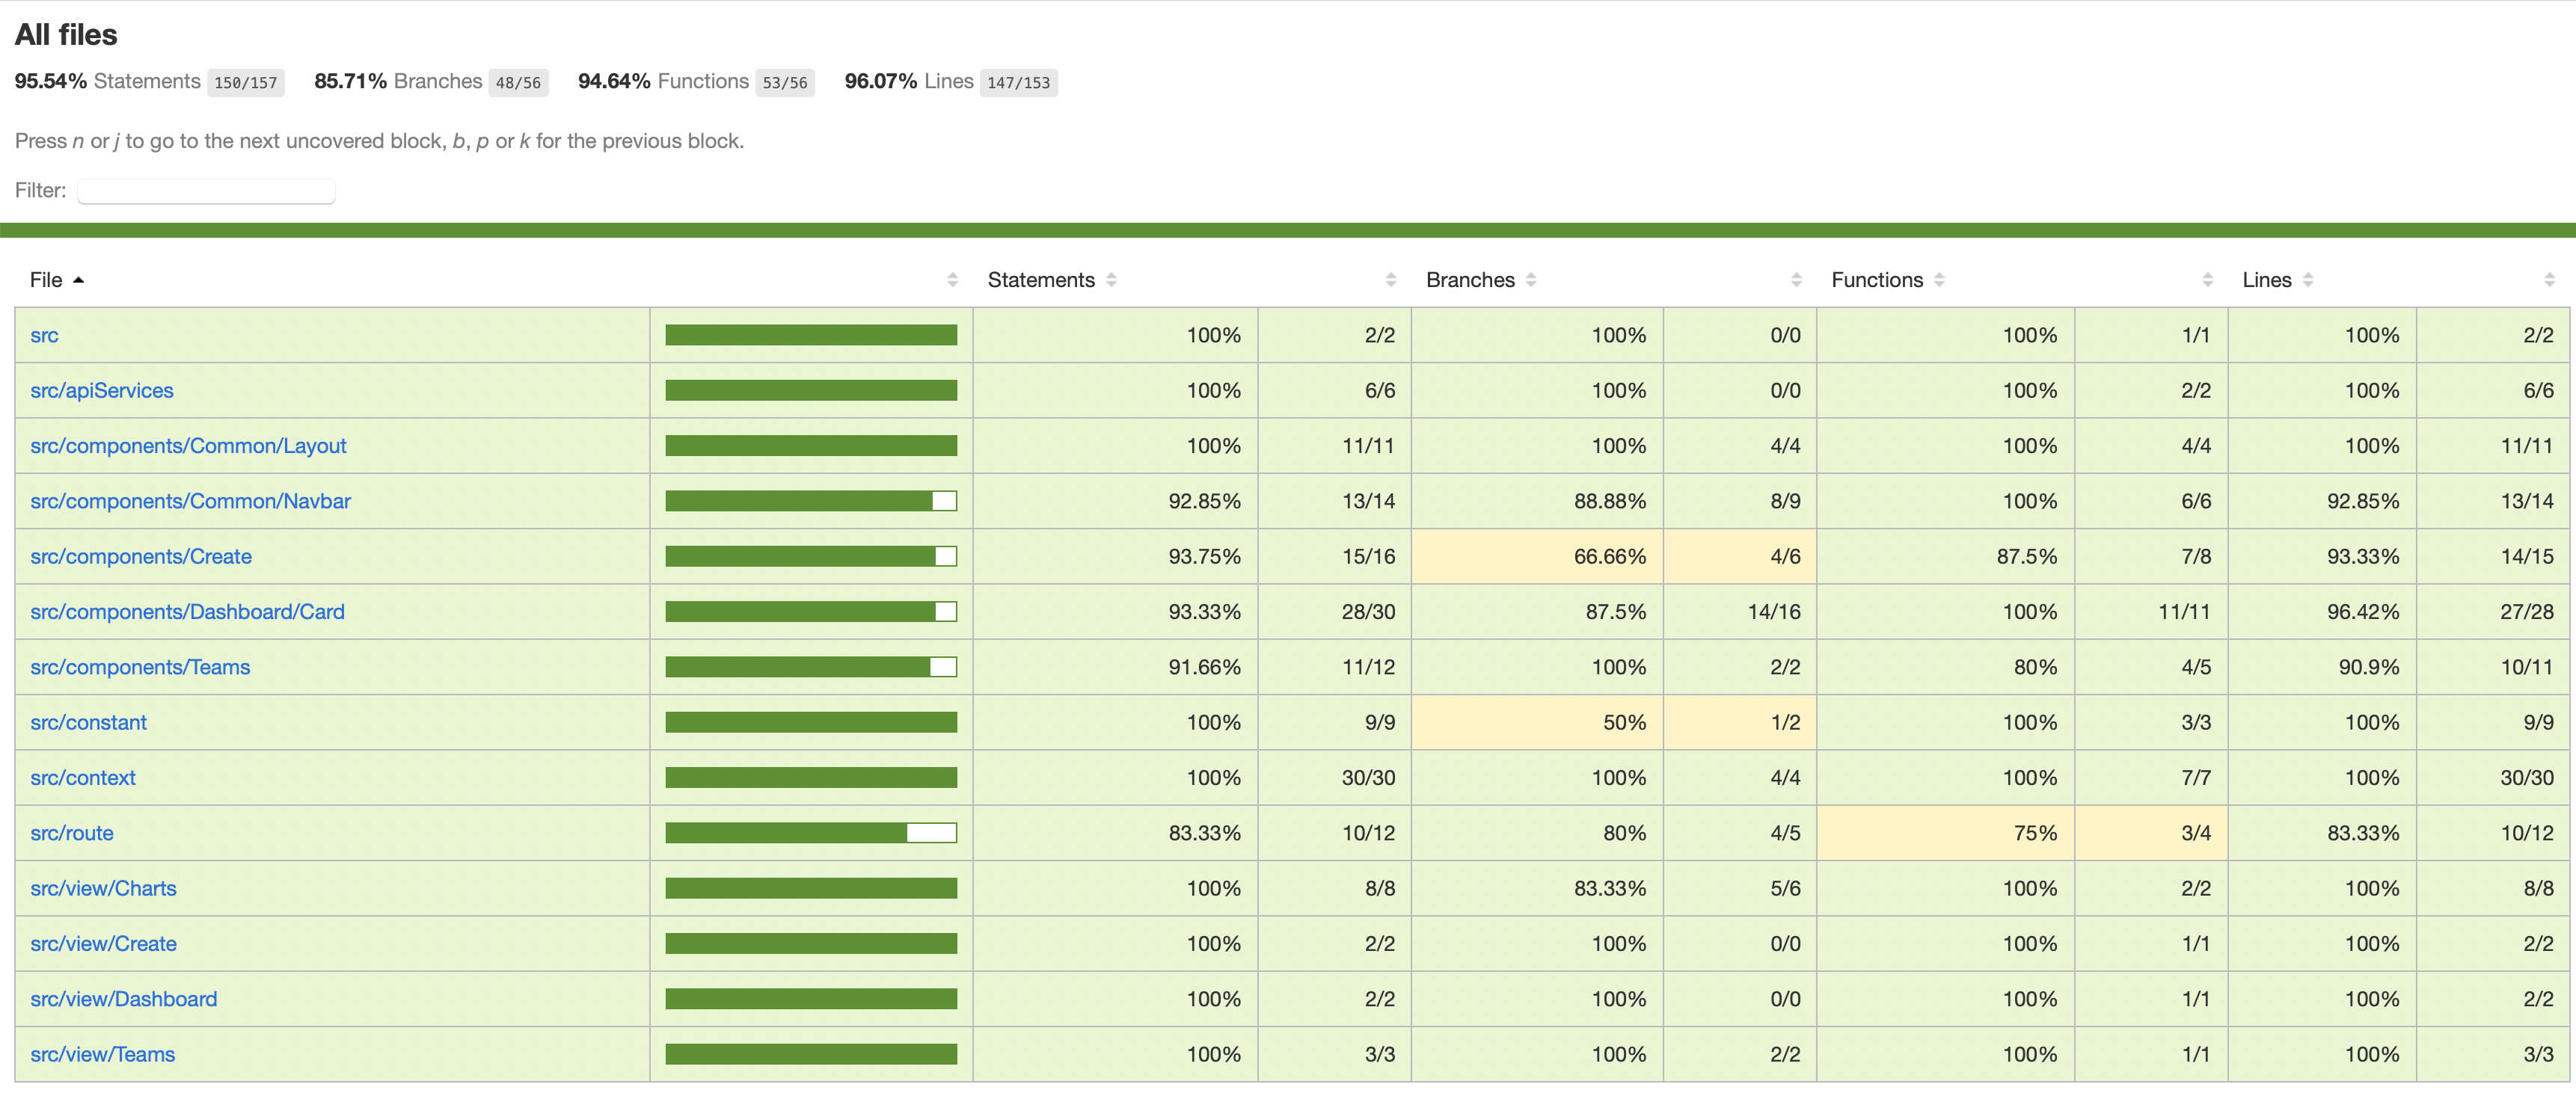This screenshot has width=2576, height=1096.
Task: Open src/view/Charts coverage report
Action: [x=103, y=889]
